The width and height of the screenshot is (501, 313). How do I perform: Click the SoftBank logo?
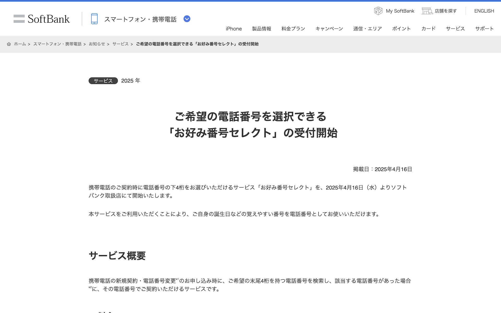pyautogui.click(x=41, y=19)
